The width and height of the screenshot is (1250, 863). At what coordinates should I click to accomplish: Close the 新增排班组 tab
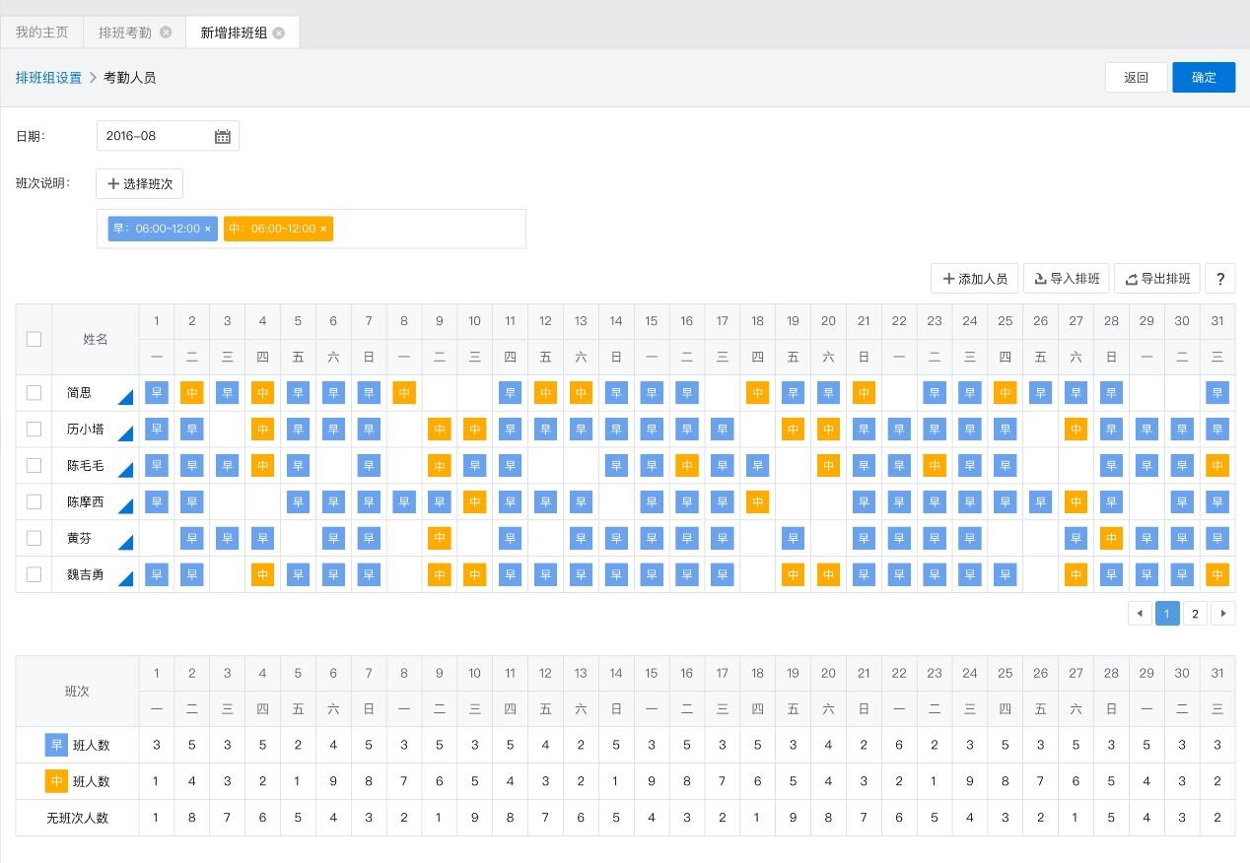279,33
